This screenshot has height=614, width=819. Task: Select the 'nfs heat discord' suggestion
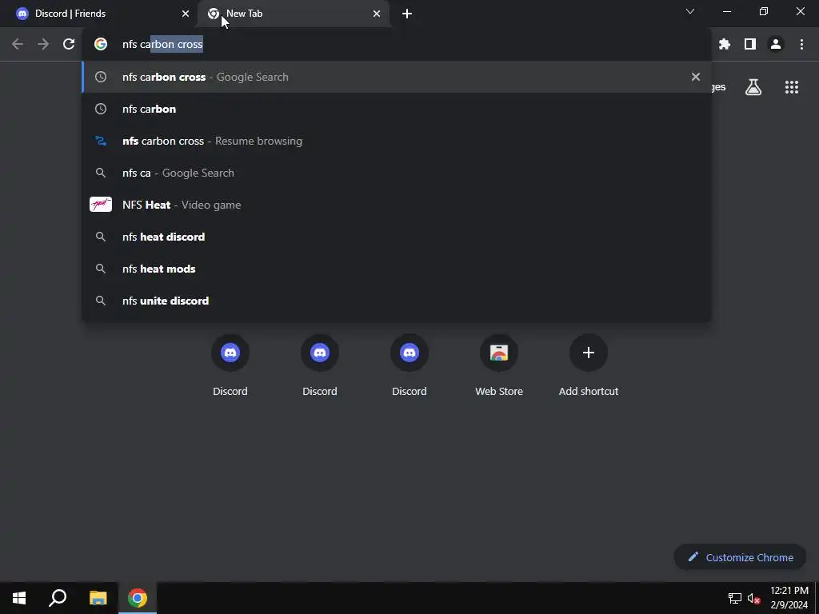click(397, 237)
